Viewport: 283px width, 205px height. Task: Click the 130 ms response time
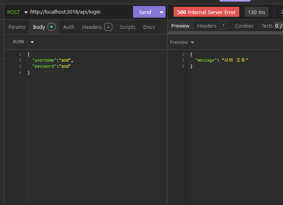[x=257, y=12]
